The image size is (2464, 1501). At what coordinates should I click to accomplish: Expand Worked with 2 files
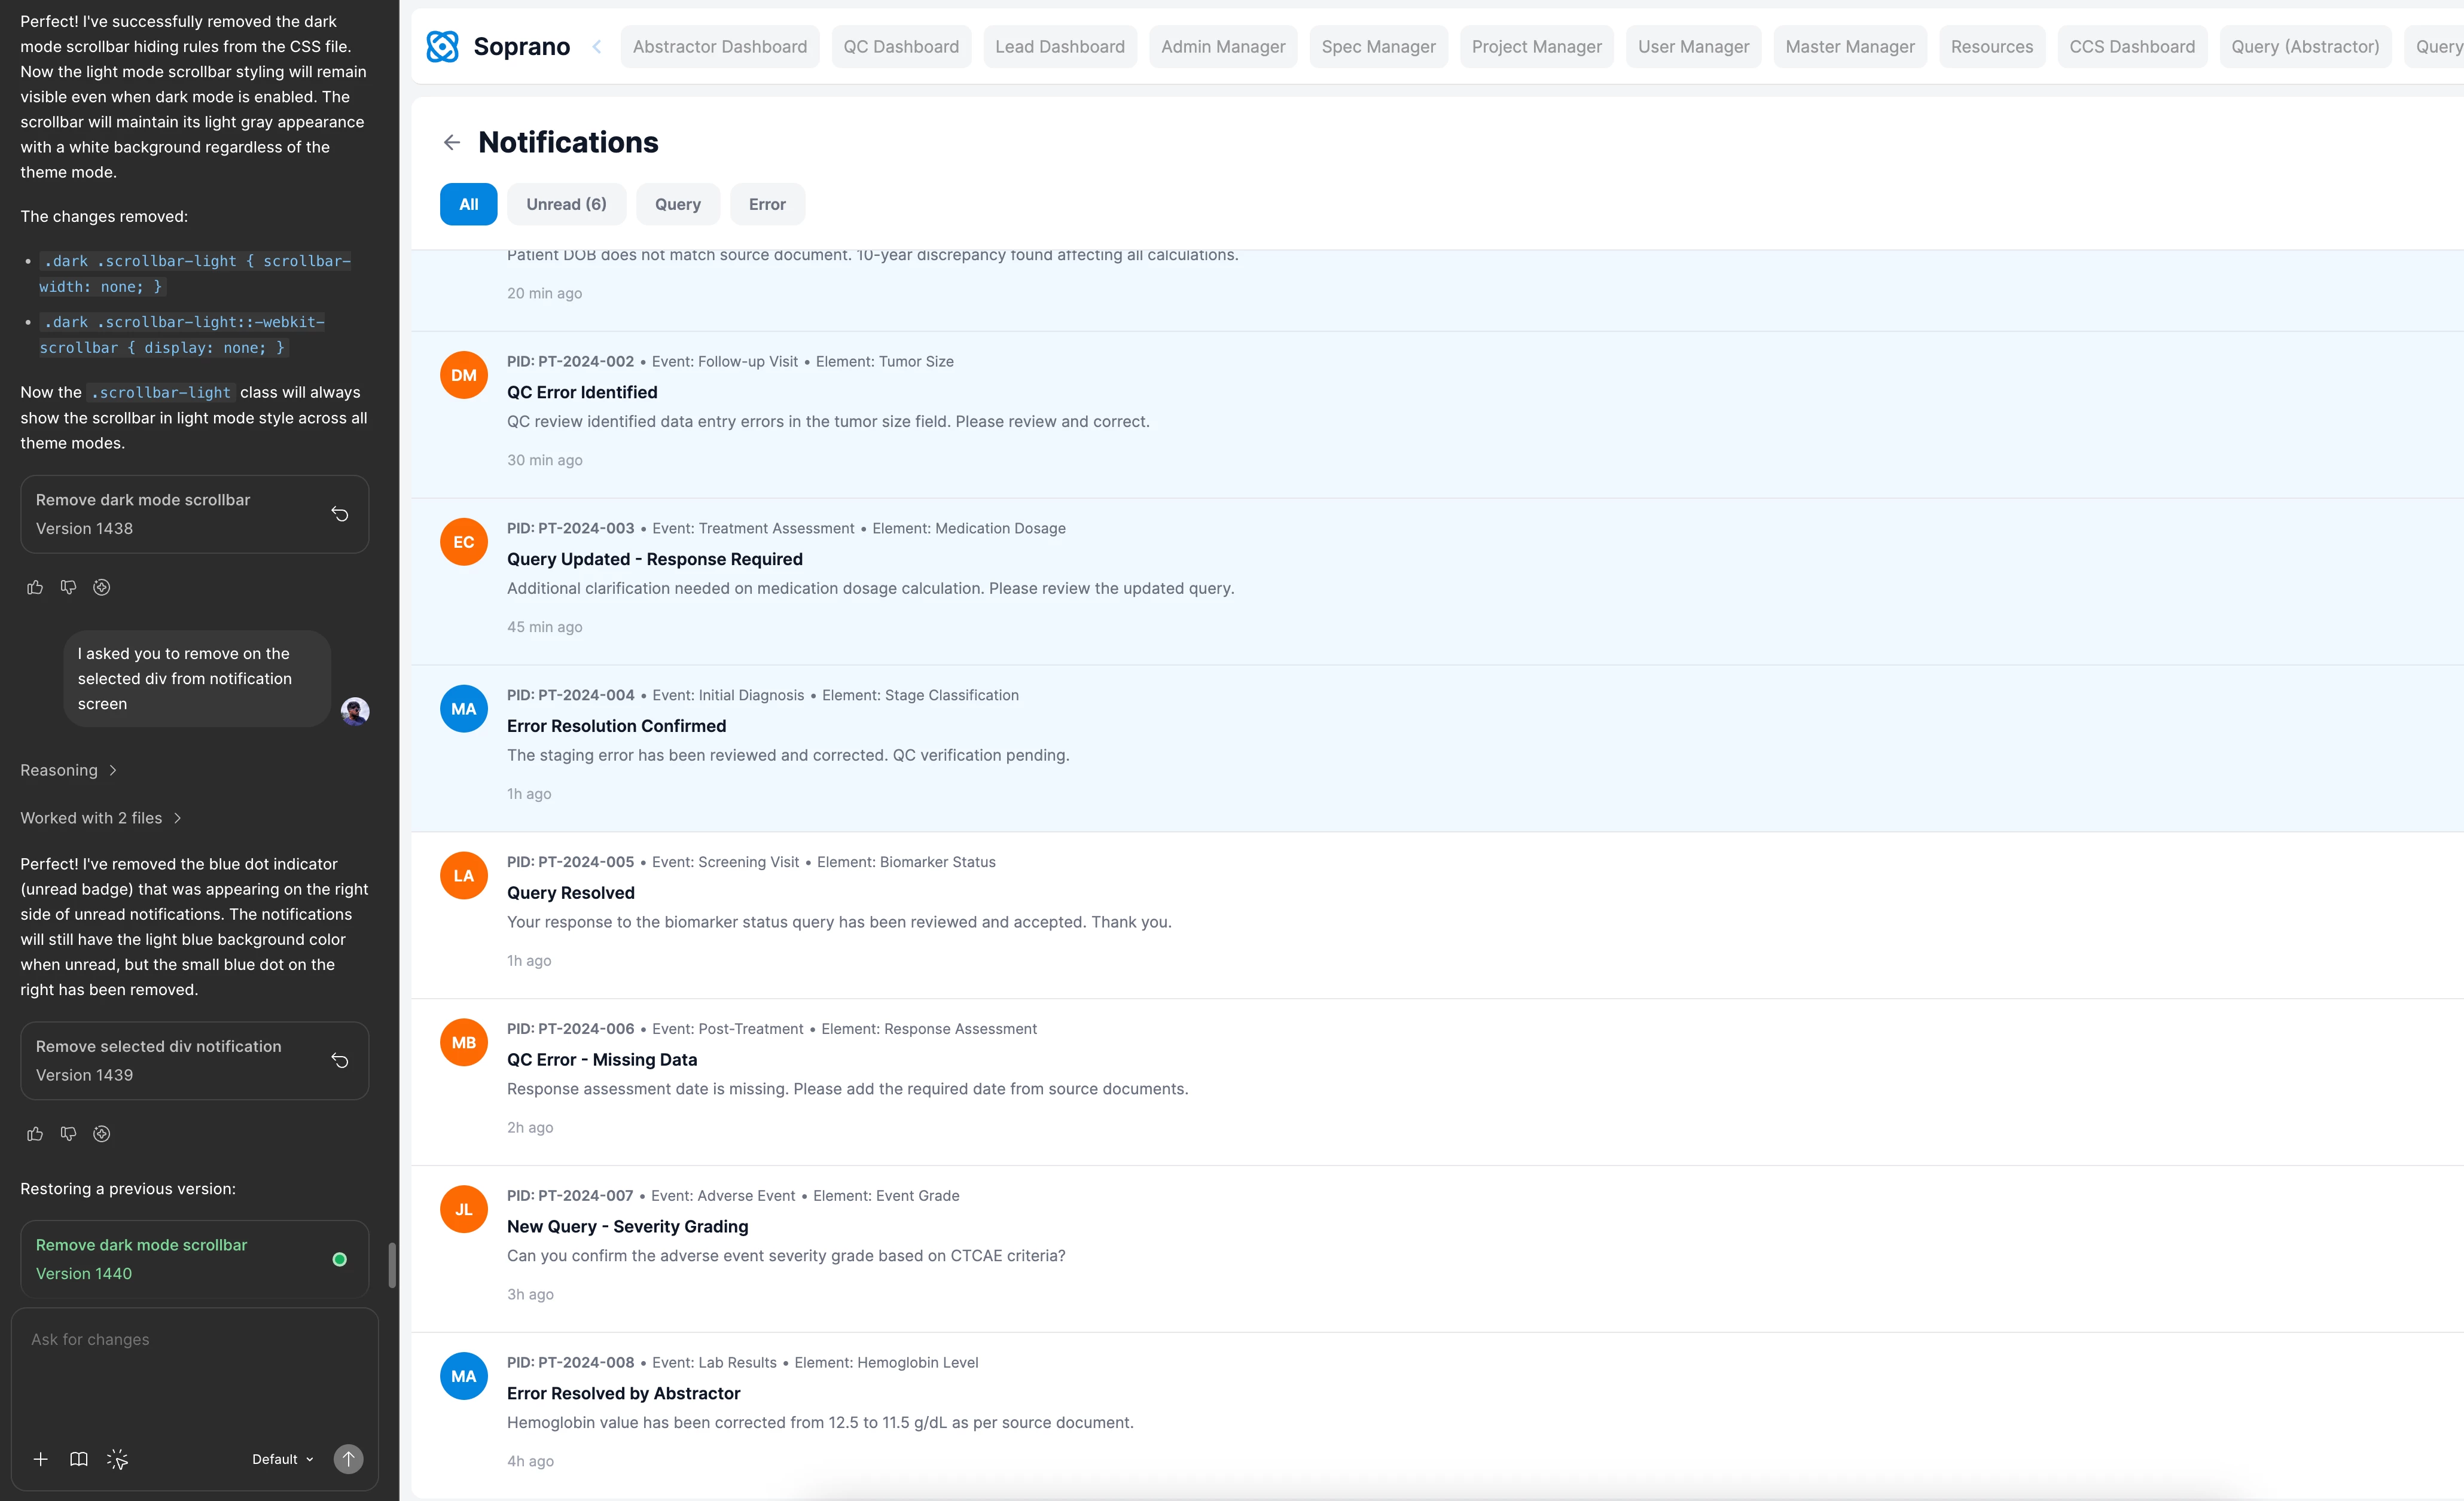coord(100,818)
